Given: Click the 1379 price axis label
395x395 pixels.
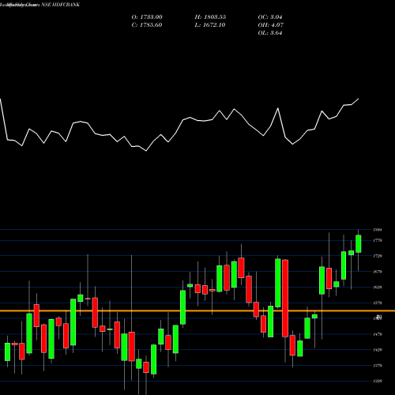Looking at the screenshot, I should click(x=378, y=366).
